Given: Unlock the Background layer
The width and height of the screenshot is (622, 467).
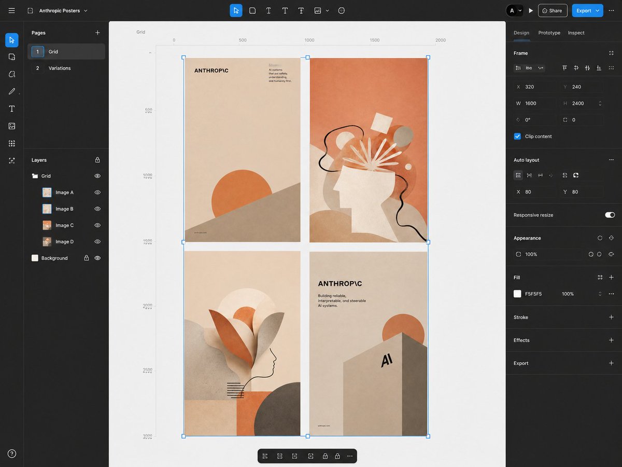Looking at the screenshot, I should tap(87, 258).
